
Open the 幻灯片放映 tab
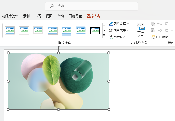(10, 16)
